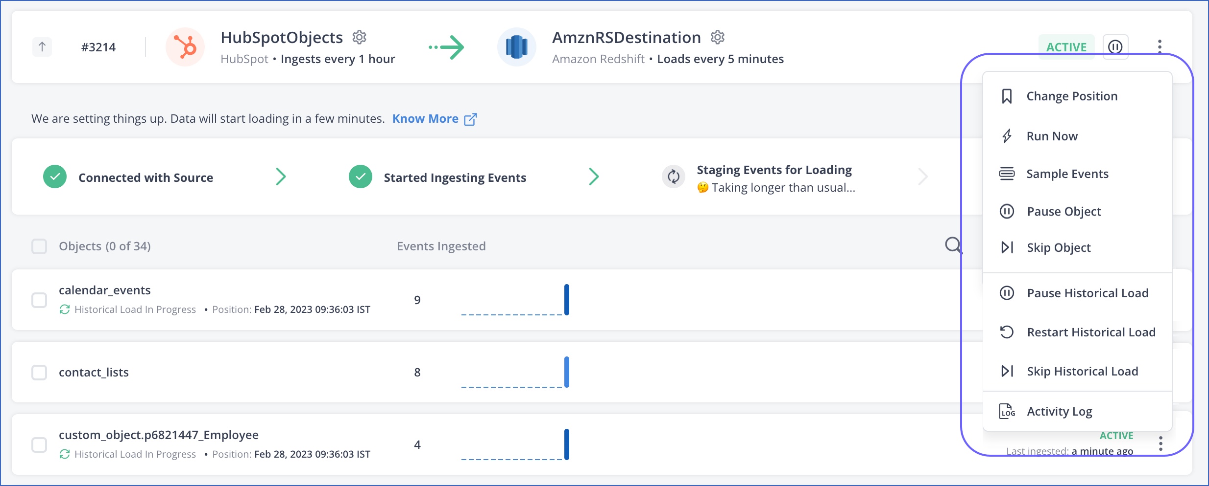Click custom_object Employee events ingested bar chart
Viewport: 1209px width, 486px height.
point(515,444)
